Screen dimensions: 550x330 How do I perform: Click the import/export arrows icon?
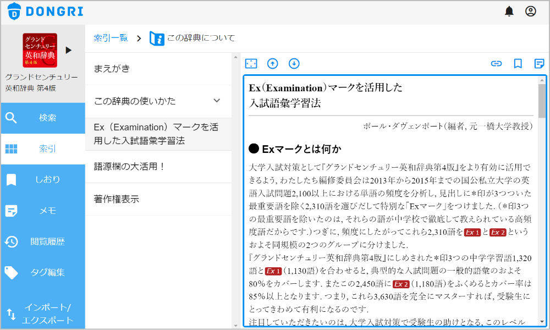pos(11,314)
